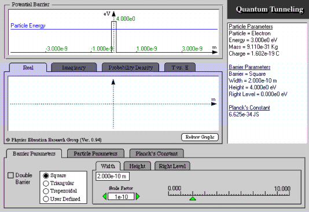The width and height of the screenshot is (309, 212).
Task: Show the T vs. E tab
Action: click(x=180, y=68)
